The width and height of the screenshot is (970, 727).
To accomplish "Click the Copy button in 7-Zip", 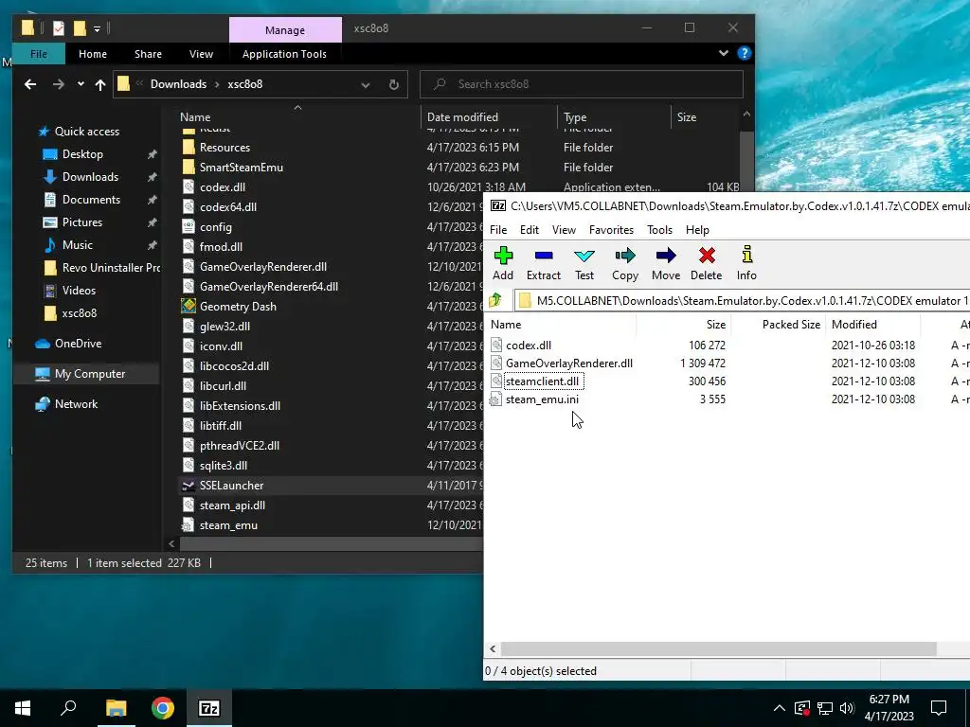I will [625, 263].
